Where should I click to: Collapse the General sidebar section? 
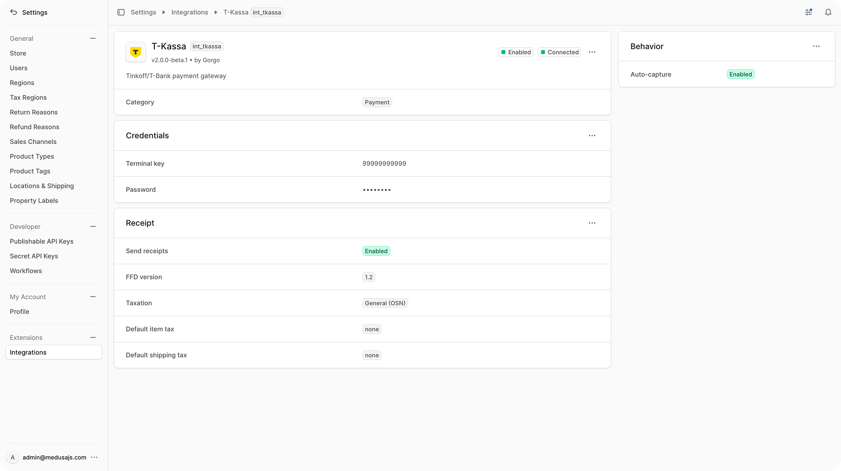[x=93, y=38]
